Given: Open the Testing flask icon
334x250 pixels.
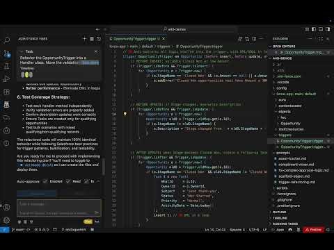Looking at the screenshot, I should [x=7, y=66].
